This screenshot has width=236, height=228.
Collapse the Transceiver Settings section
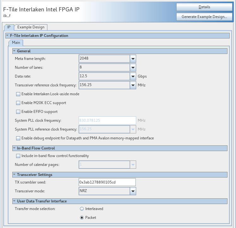14,174
